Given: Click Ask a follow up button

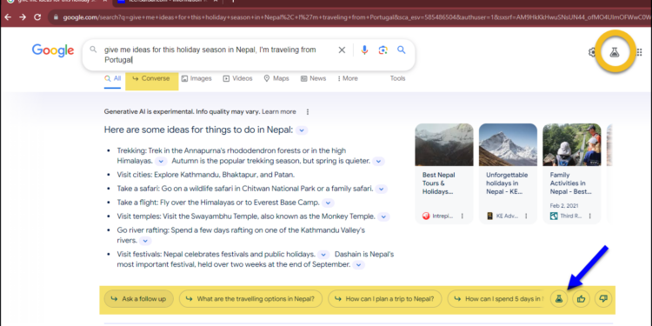Looking at the screenshot, I should (x=139, y=298).
